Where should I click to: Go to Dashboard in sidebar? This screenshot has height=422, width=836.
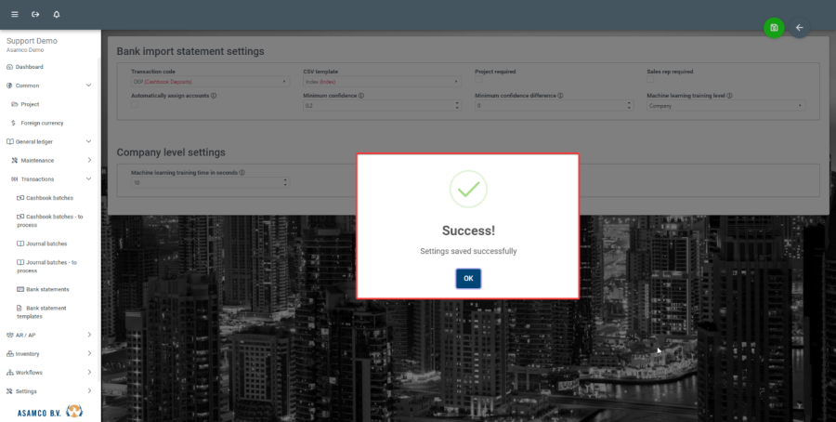click(29, 67)
